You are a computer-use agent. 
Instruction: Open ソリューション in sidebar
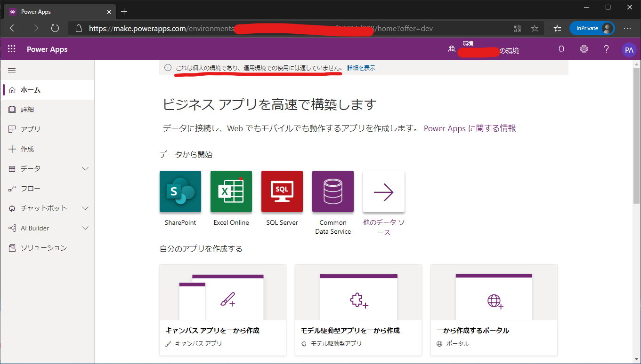click(x=47, y=248)
